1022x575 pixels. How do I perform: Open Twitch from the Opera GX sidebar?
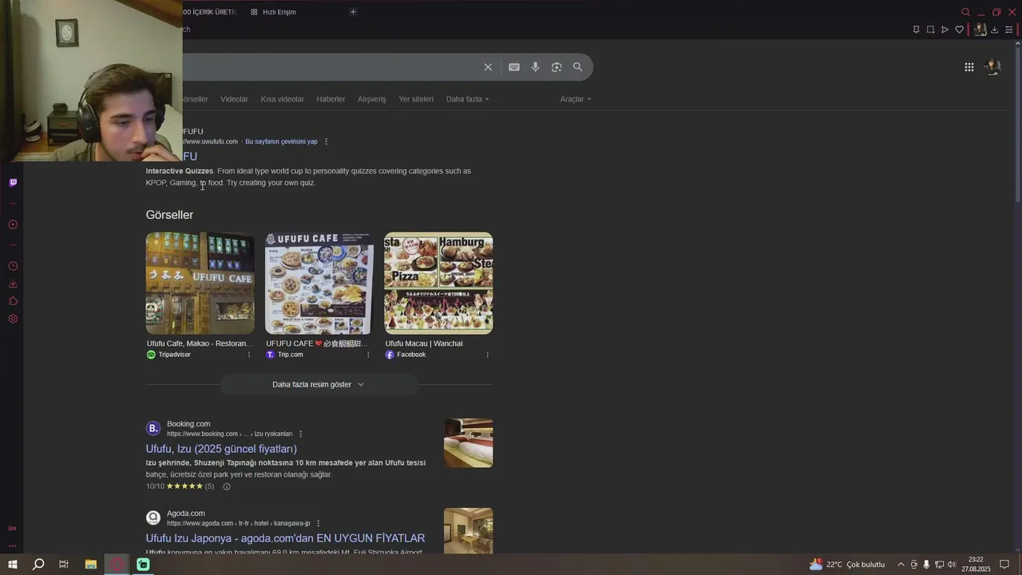coord(13,182)
